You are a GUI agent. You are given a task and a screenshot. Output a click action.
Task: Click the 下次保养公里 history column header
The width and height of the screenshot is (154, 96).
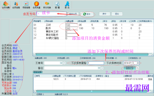coord(72,76)
